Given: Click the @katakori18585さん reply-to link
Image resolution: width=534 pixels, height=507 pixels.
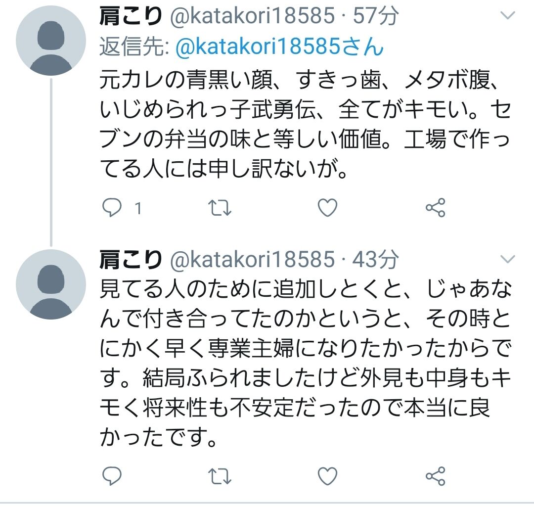Looking at the screenshot, I should tap(280, 46).
